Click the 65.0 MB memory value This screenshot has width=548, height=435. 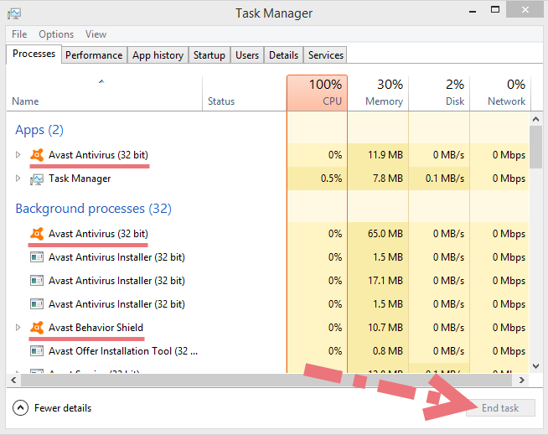385,234
